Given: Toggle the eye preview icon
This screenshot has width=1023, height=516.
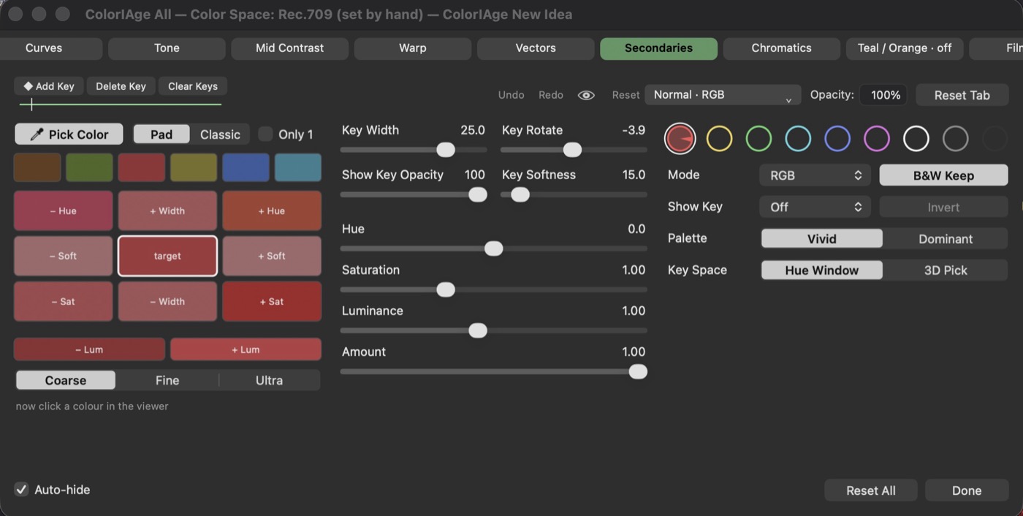Looking at the screenshot, I should pos(586,95).
